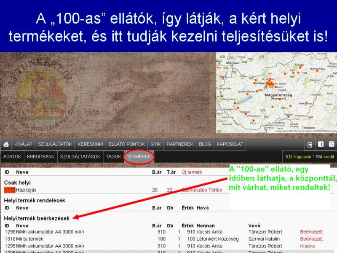Select PARTNEREK in the navigation bar

[180, 144]
